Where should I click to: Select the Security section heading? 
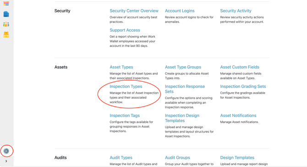pyautogui.click(x=62, y=11)
